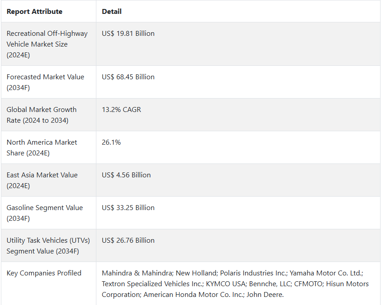Image resolution: width=381 pixels, height=305 pixels.
Task: Click the US$ 26.76 Billion value
Action: [128, 241]
